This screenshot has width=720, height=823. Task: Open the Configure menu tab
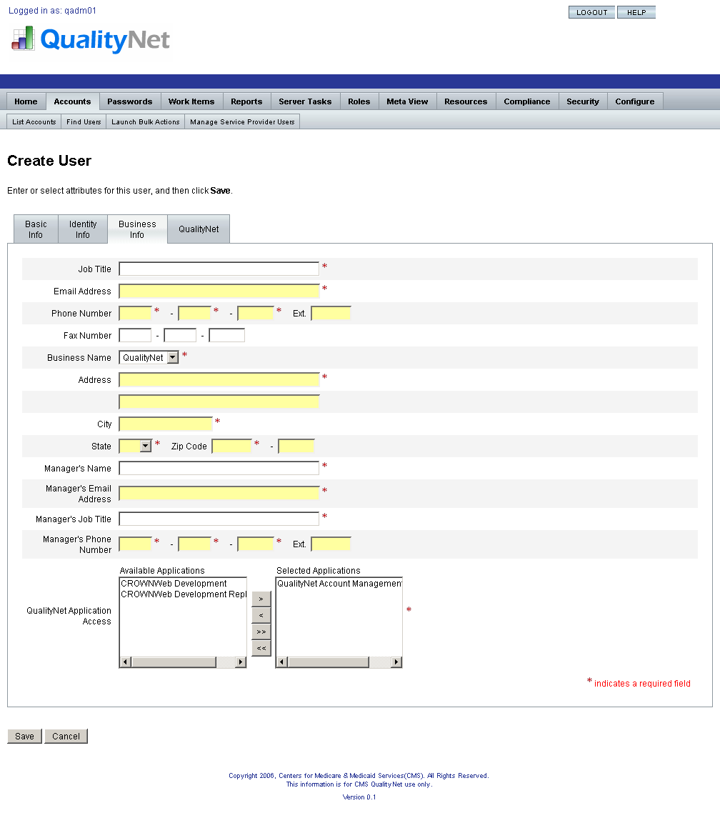click(x=635, y=101)
